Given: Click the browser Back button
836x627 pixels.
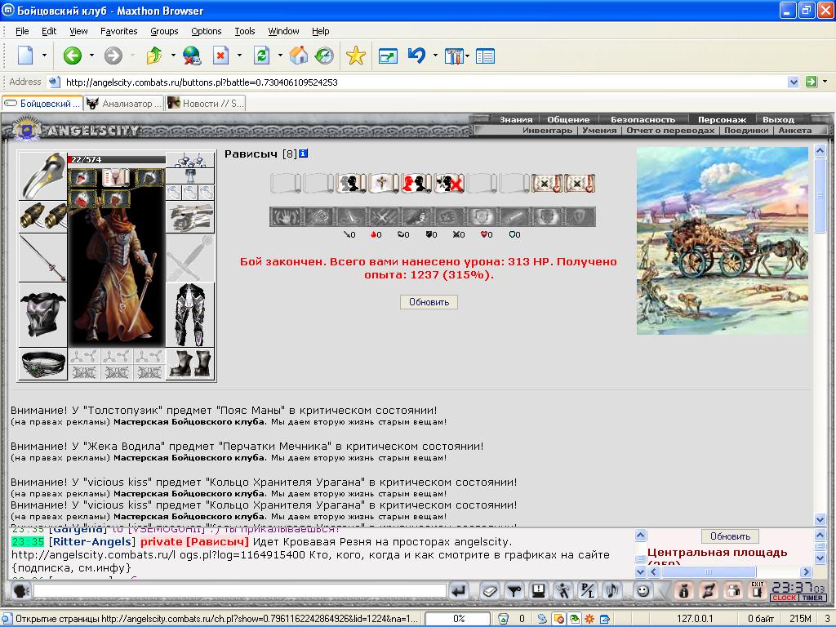Looking at the screenshot, I should tap(73, 56).
